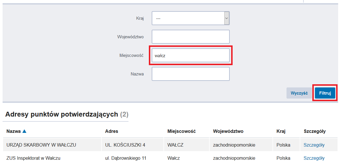Click the Filtruj button
The height and width of the screenshot is (166, 339).
point(325,93)
